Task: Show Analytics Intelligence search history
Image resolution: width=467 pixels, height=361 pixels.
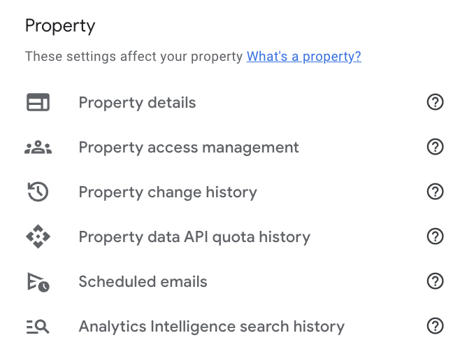Action: coord(211,327)
